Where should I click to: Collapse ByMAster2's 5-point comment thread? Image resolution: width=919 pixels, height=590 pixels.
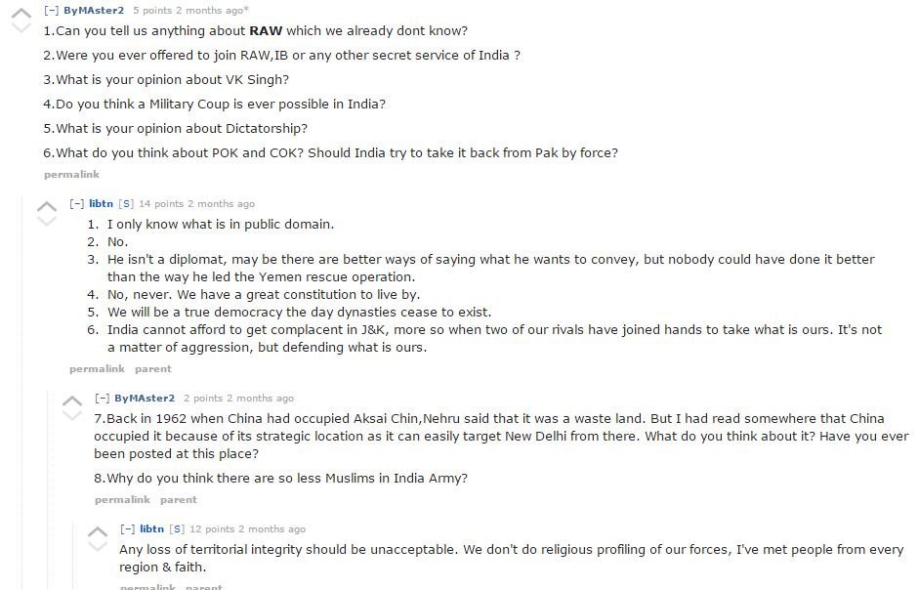click(52, 10)
